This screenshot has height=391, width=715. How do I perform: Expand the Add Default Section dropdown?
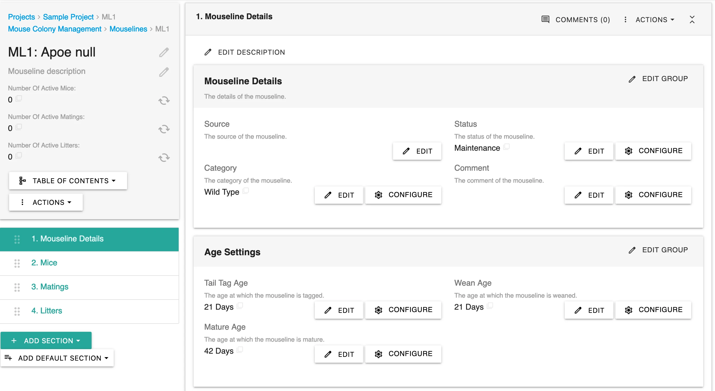pos(57,358)
